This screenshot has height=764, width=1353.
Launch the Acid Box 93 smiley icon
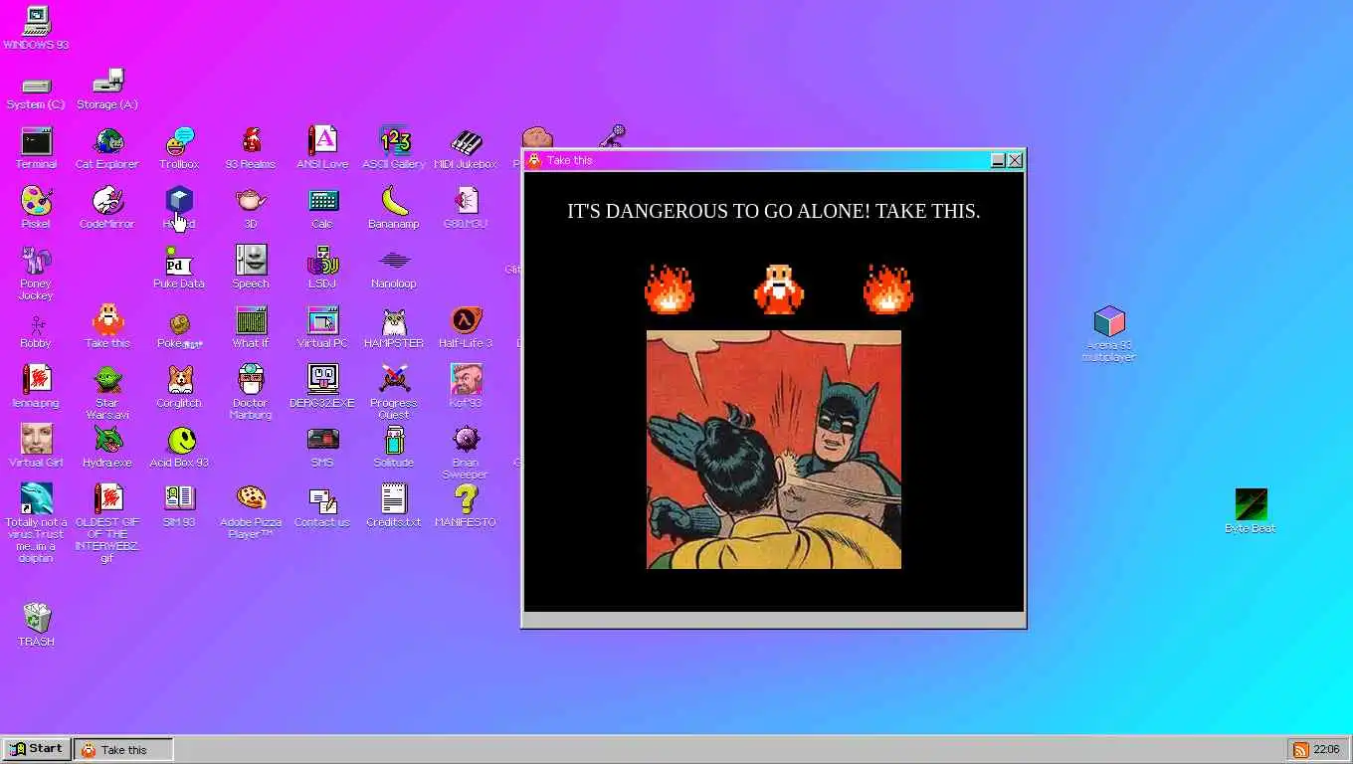(179, 447)
